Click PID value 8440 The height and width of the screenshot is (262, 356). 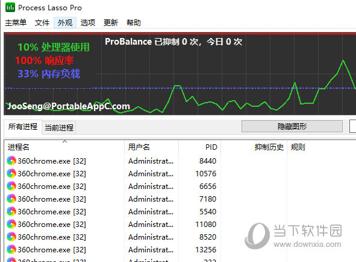(208, 161)
